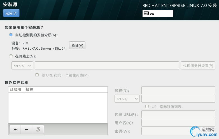Click the 安装源 page title

(x=10, y=4)
